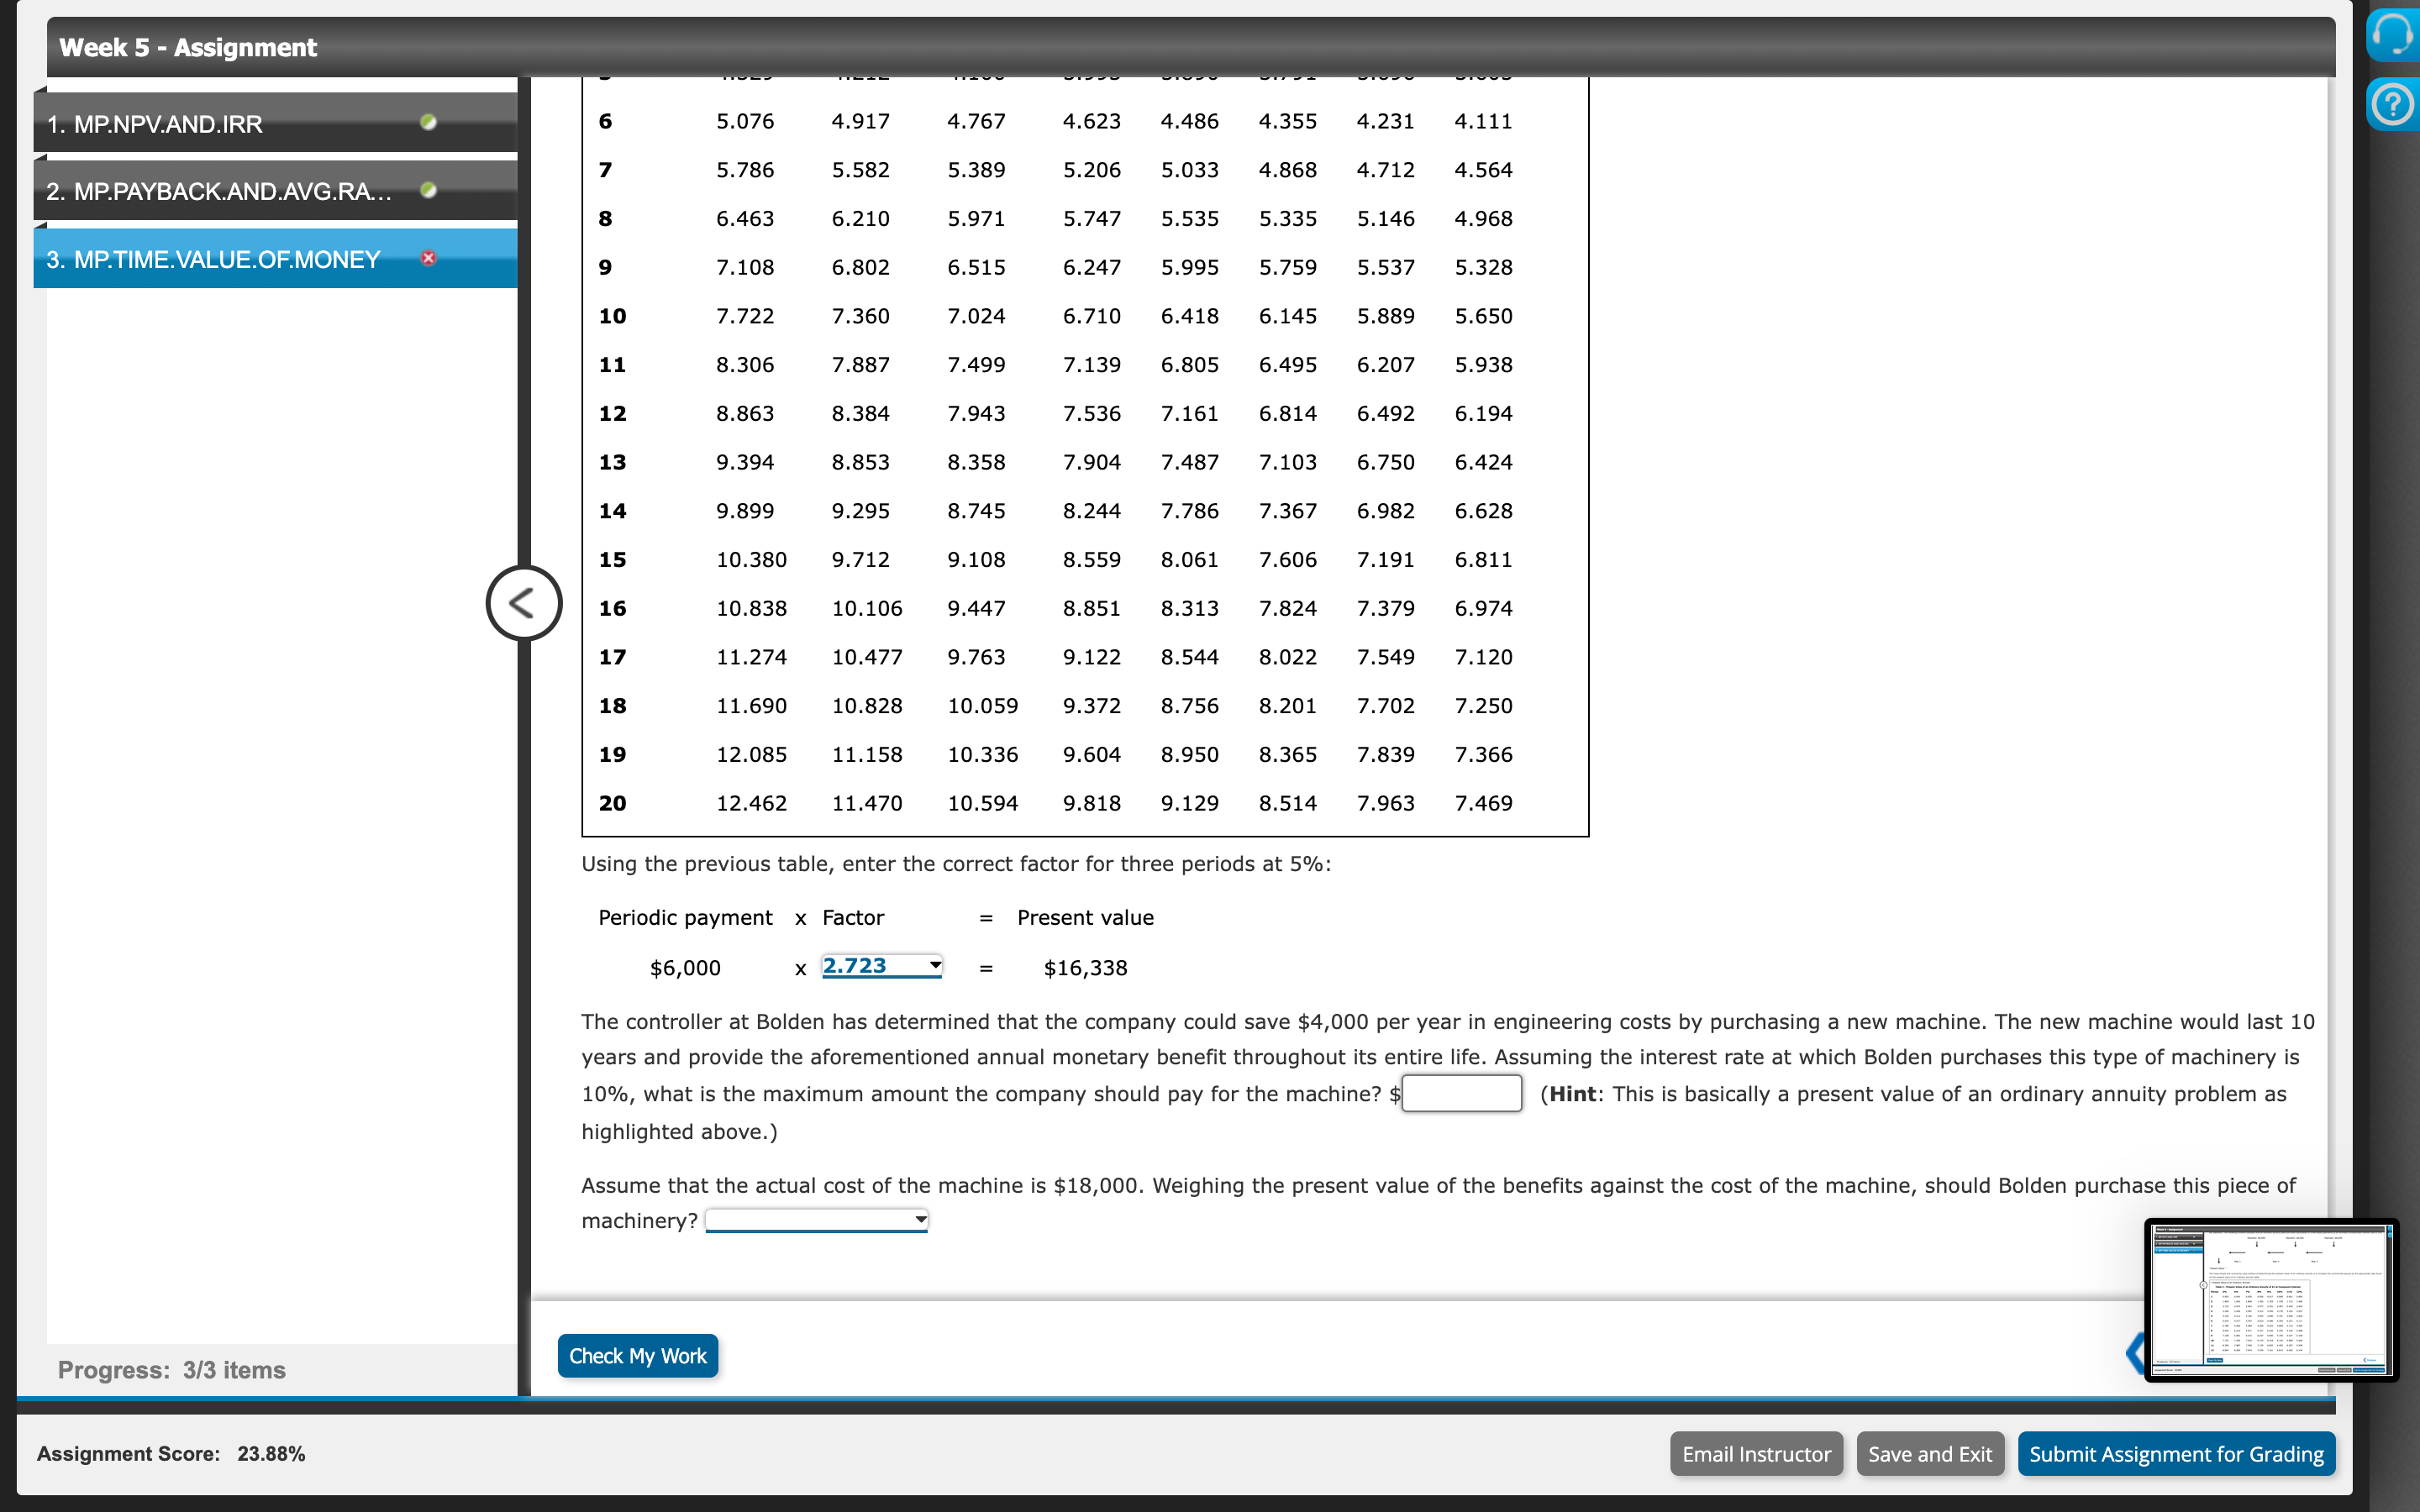
Task: Select 3. MP.TIME.VALUE.OF.MONEY item
Action: tap(213, 259)
